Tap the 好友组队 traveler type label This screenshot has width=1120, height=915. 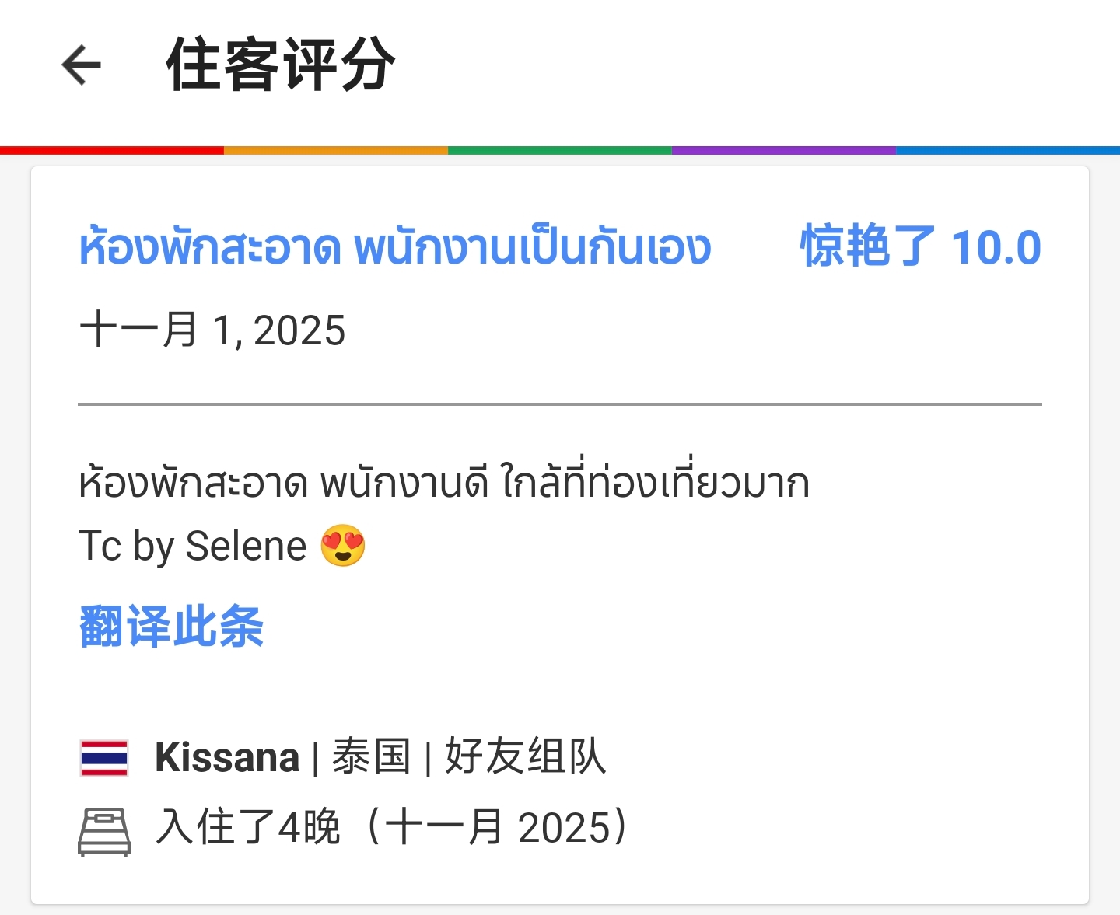[x=525, y=757]
